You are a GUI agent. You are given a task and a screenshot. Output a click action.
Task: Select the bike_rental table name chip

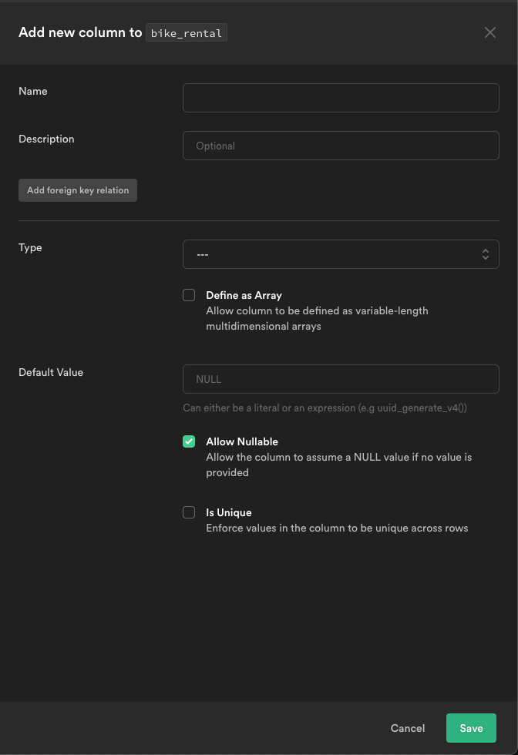(186, 32)
